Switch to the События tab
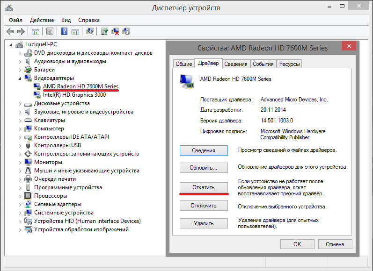The height and width of the screenshot is (271, 373). click(x=263, y=64)
